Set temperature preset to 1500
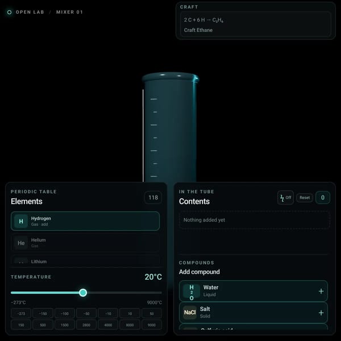 [65, 325]
